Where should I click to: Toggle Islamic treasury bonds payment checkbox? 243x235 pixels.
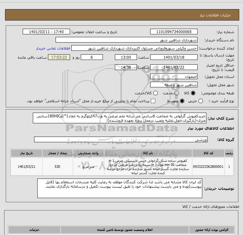pos(153,101)
